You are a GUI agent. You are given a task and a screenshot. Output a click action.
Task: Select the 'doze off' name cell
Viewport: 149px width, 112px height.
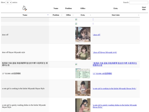point(25,35)
